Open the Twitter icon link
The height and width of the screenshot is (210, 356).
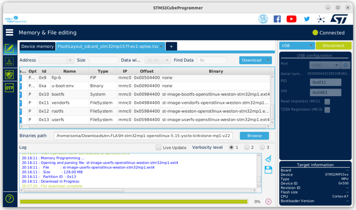307,19
